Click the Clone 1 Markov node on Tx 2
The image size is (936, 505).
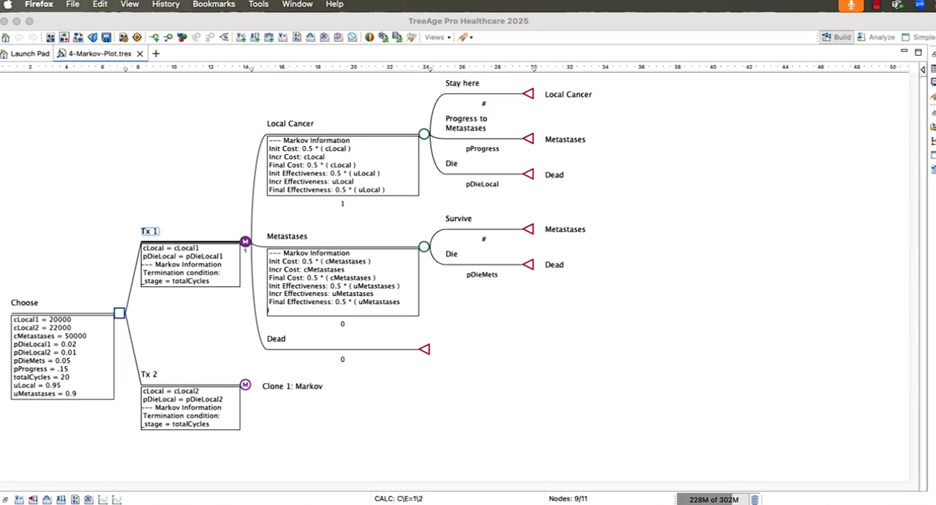tap(245, 385)
